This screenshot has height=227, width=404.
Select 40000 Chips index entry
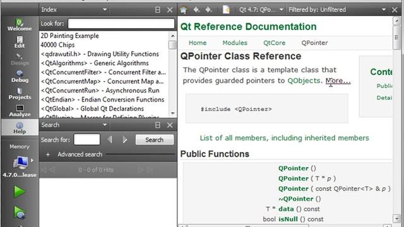tap(57, 45)
